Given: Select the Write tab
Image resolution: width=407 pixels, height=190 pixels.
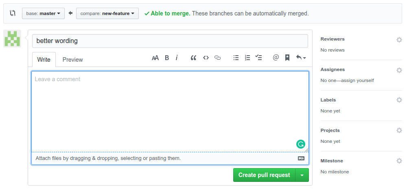Looking at the screenshot, I should (44, 60).
